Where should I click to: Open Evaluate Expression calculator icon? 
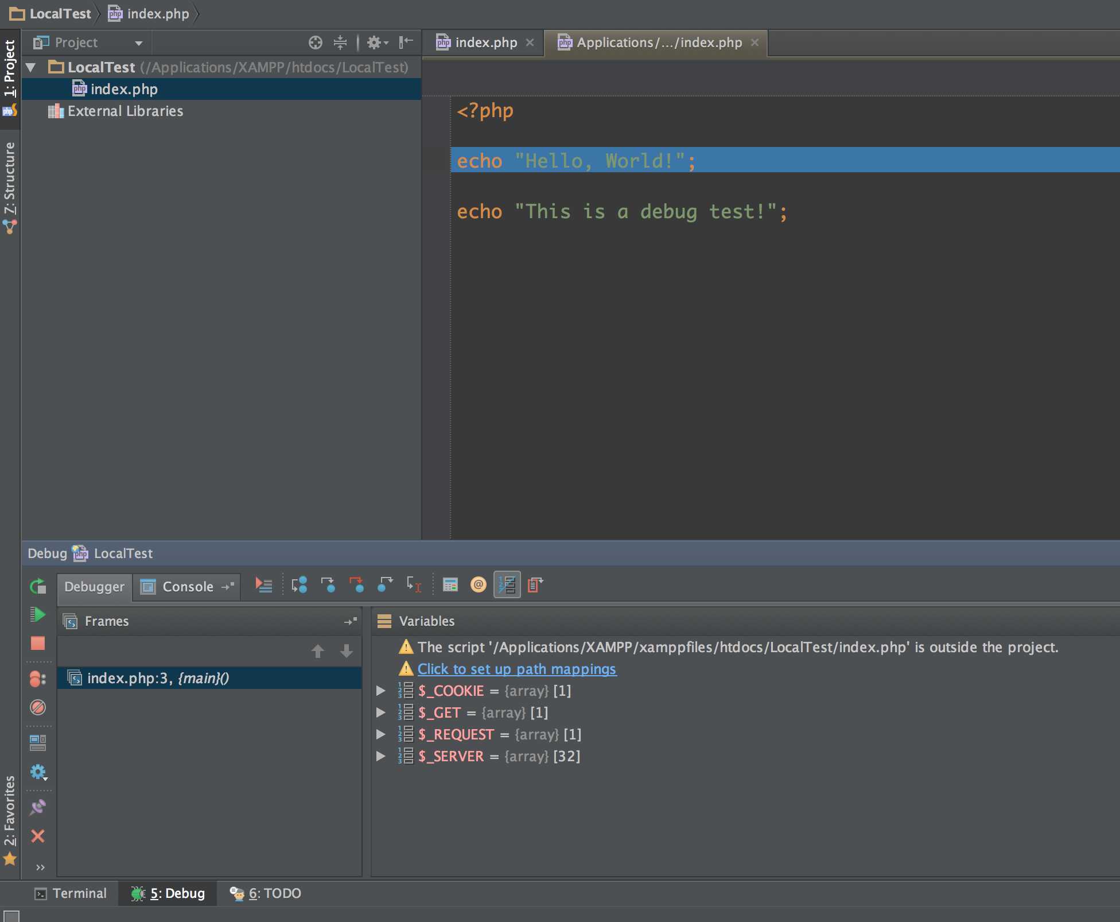(450, 585)
